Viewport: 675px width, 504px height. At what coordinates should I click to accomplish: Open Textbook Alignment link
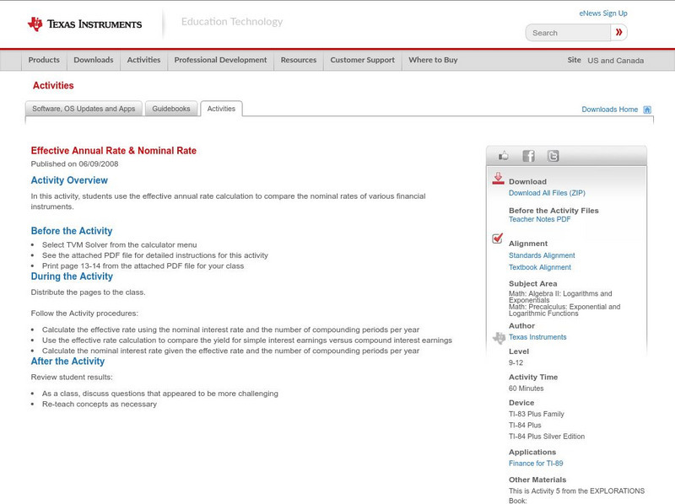pyautogui.click(x=540, y=267)
